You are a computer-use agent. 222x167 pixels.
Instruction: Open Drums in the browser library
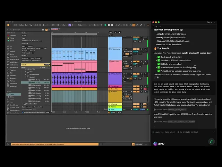12,54
